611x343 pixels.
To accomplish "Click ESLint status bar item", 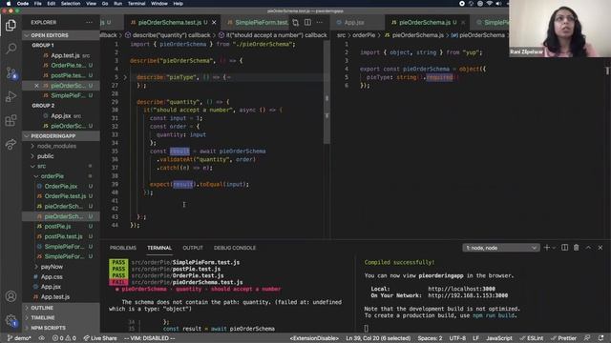I will tap(532, 338).
